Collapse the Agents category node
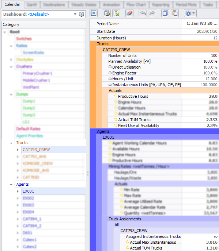This screenshot has height=251, width=219. [x=11, y=185]
